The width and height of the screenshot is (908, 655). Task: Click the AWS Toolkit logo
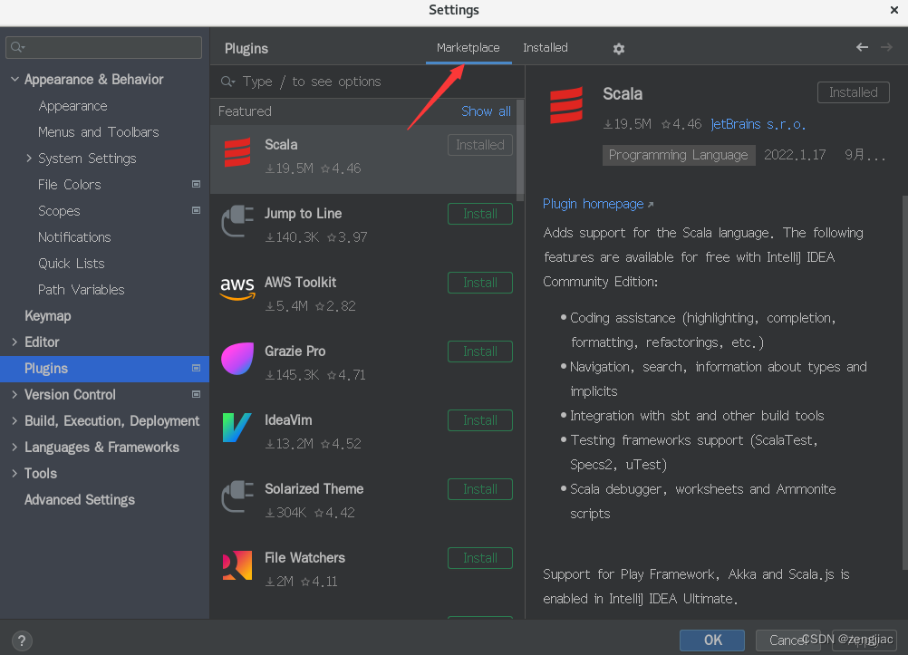click(237, 290)
